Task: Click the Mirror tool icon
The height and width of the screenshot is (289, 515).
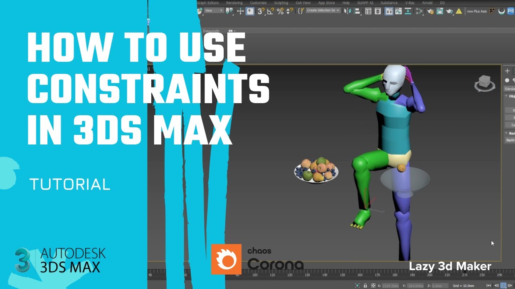Action: 347,11
